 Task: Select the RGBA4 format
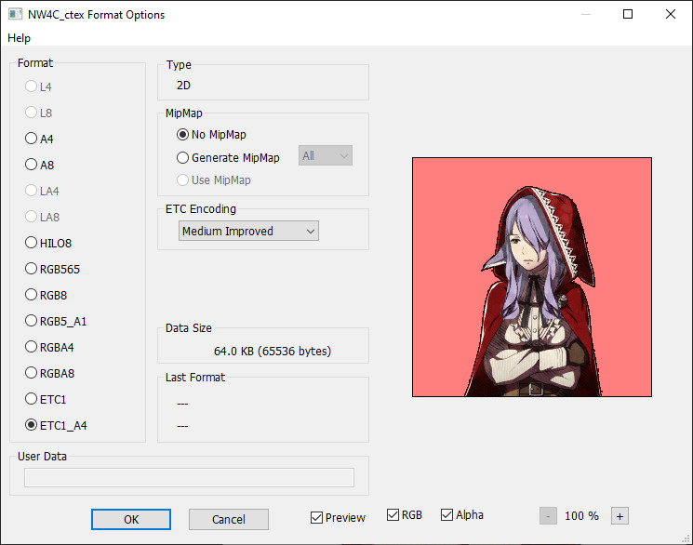[49, 348]
